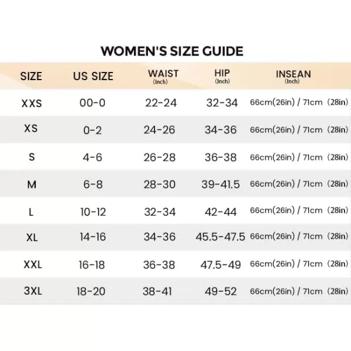The width and height of the screenshot is (351, 351).
Task: Select the XS size label
Action: pos(31,130)
